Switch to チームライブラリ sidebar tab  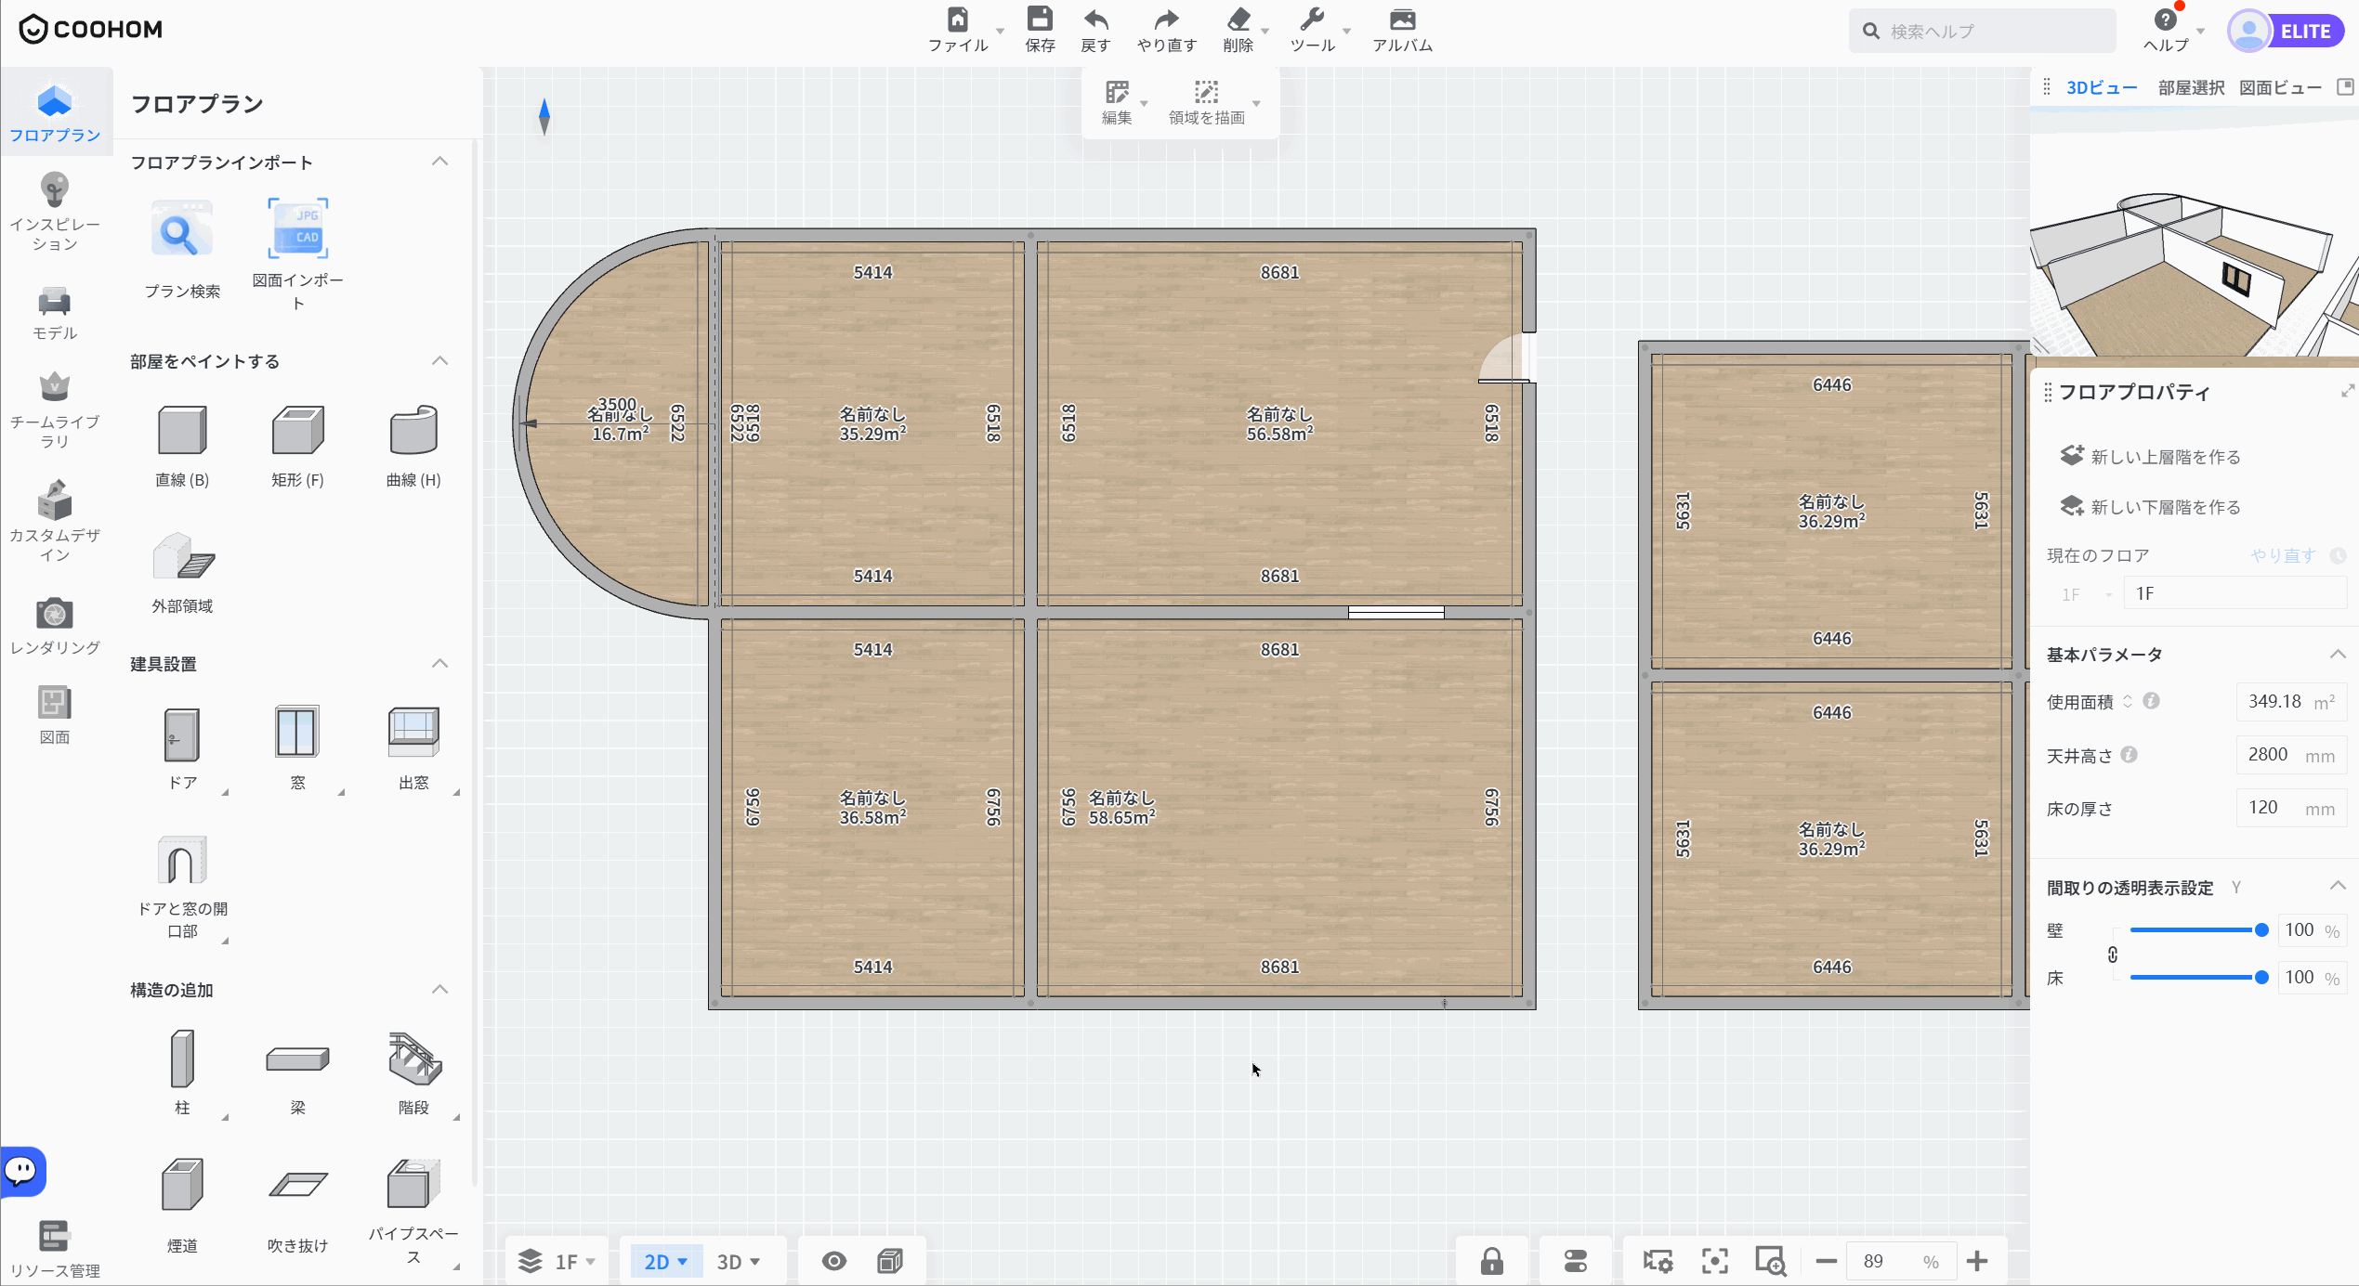[55, 409]
